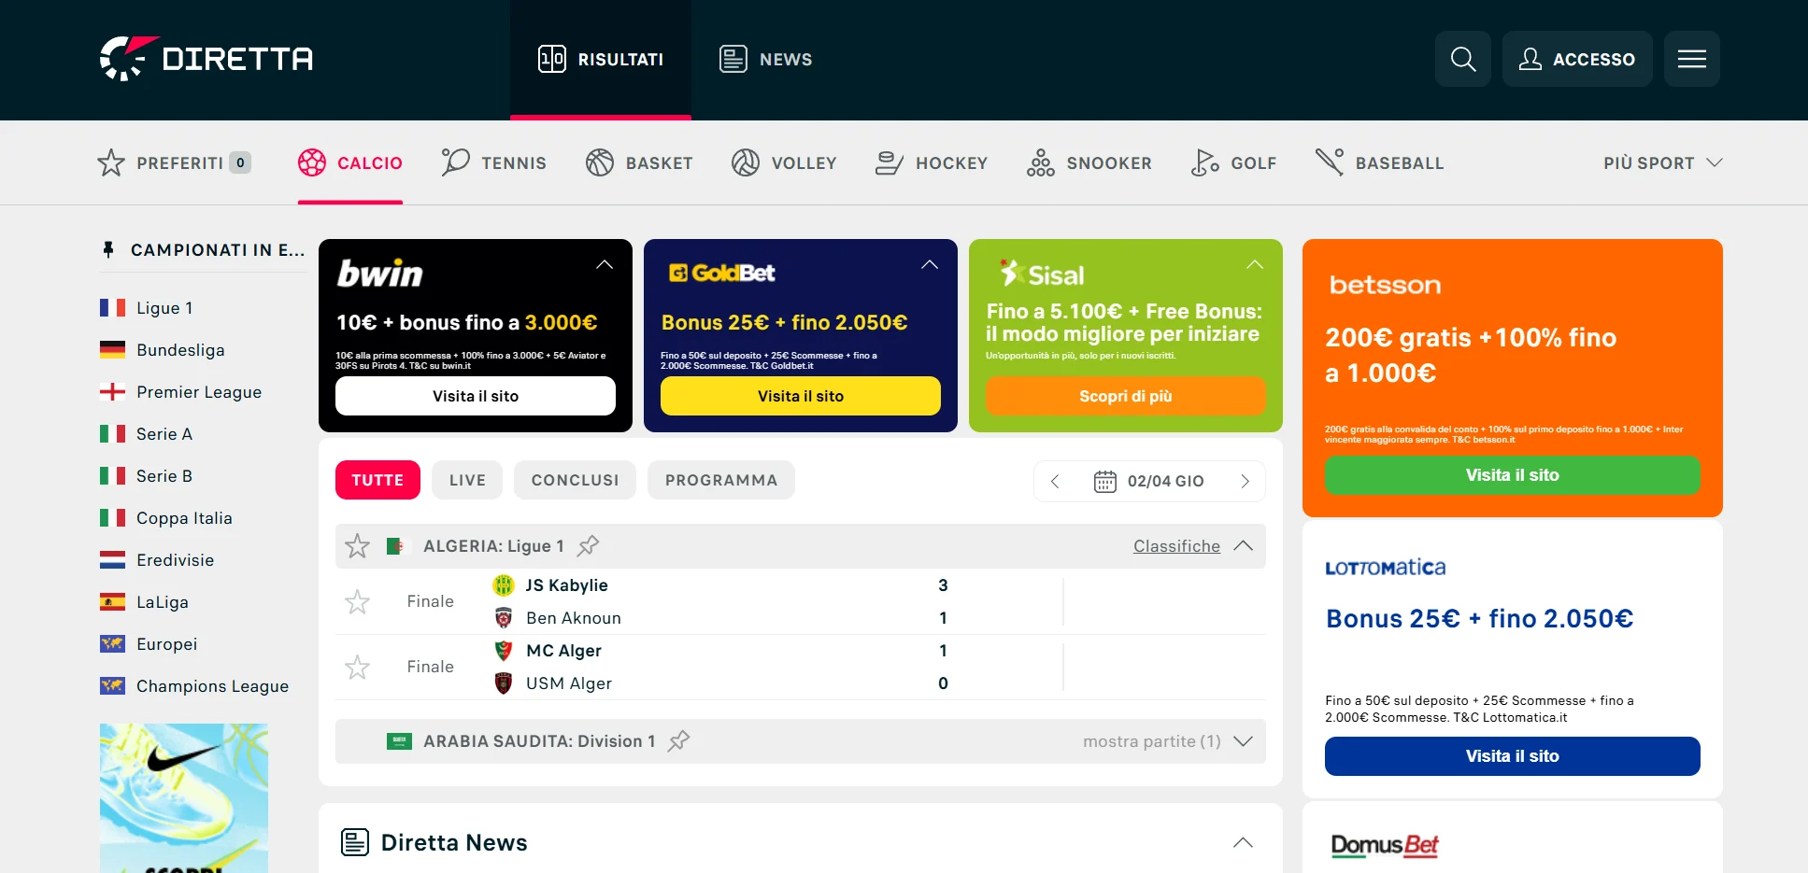Collapse the Diretta News section
The image size is (1808, 873).
click(1243, 842)
